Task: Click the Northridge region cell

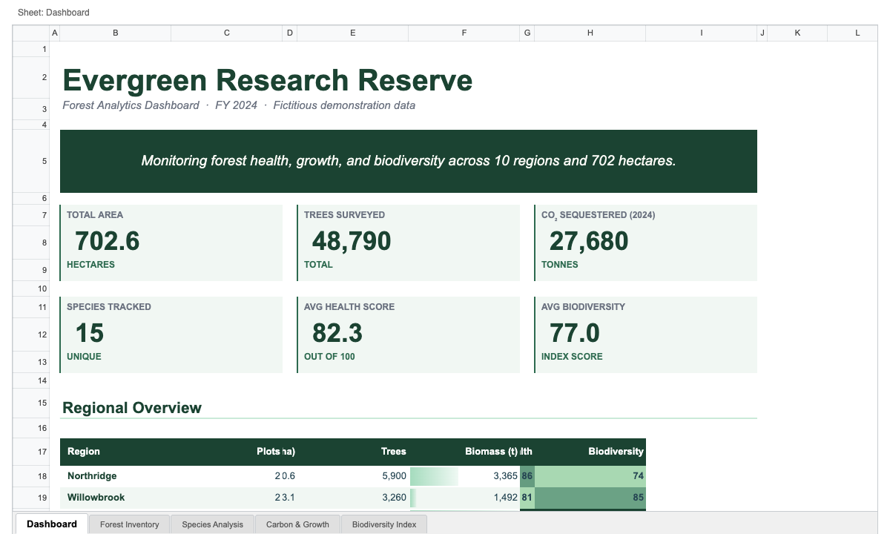Action: coord(92,476)
